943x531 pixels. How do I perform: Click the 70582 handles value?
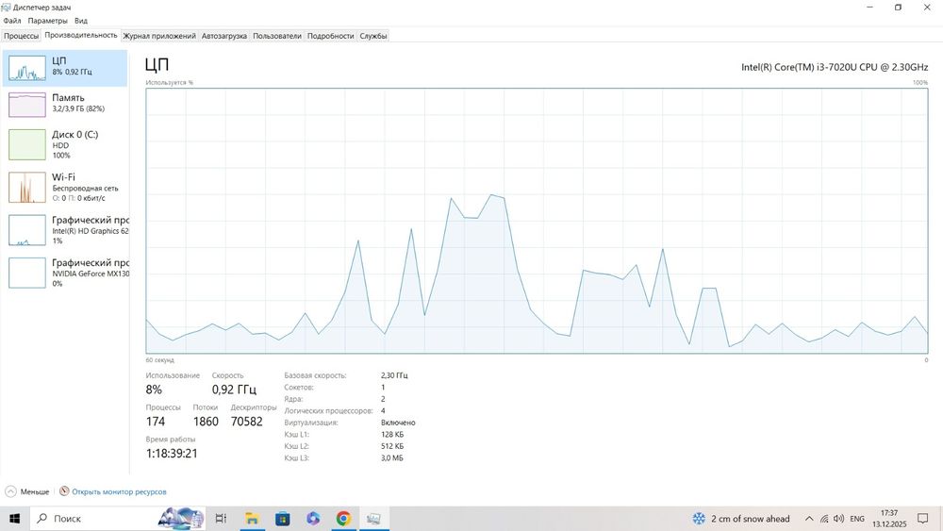(x=246, y=422)
